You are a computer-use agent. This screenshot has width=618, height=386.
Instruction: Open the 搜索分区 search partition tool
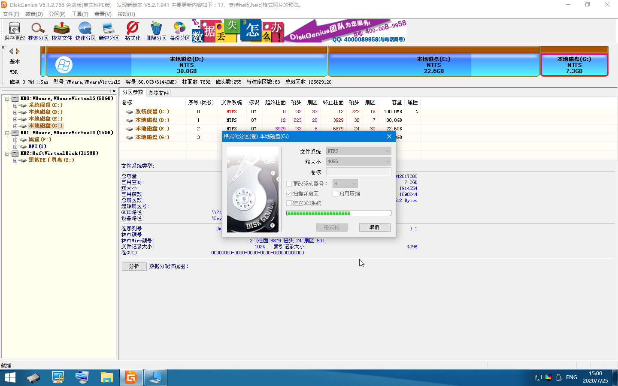[x=38, y=31]
